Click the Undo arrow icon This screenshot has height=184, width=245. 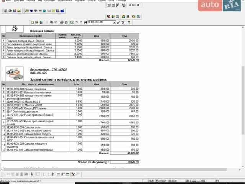[76, 23]
